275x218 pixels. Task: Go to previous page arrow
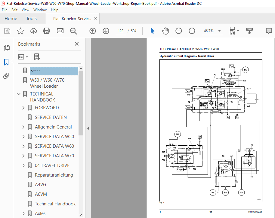click(x=93, y=31)
